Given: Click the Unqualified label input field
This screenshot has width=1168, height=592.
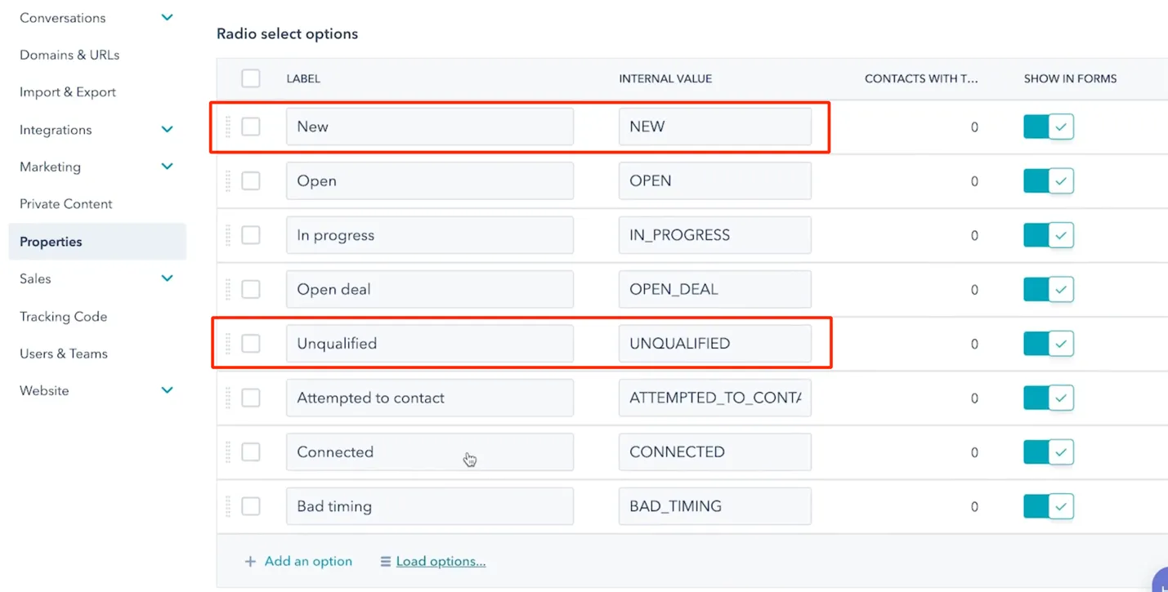Looking at the screenshot, I should [429, 344].
